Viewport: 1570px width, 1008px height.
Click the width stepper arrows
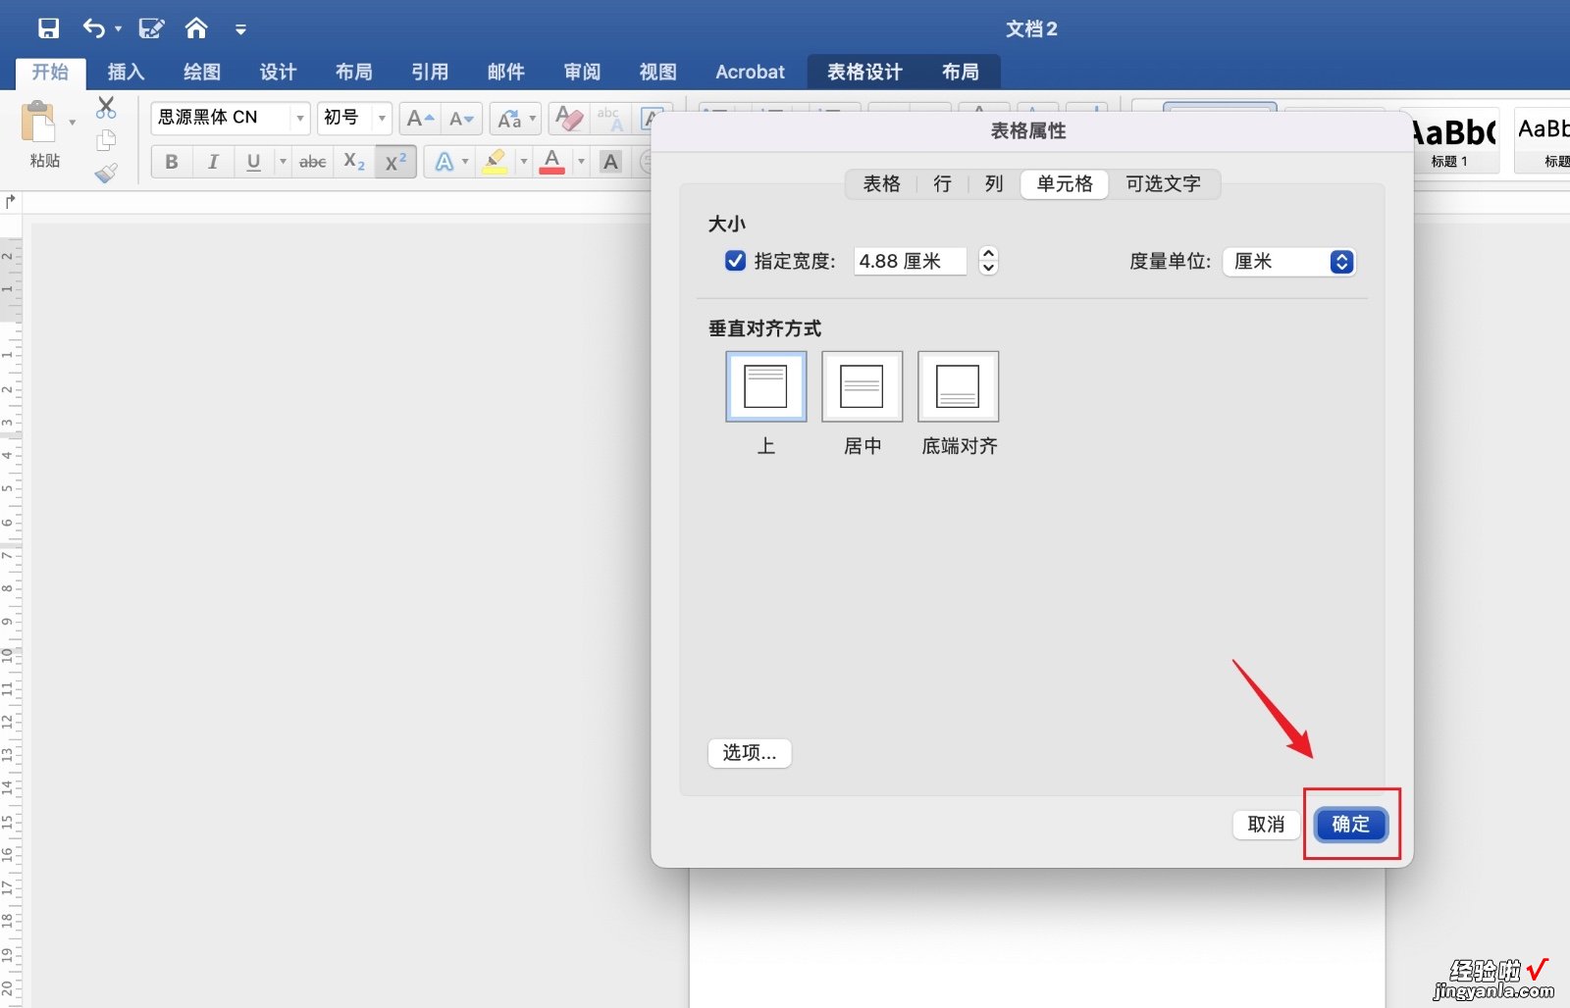pyautogui.click(x=989, y=261)
